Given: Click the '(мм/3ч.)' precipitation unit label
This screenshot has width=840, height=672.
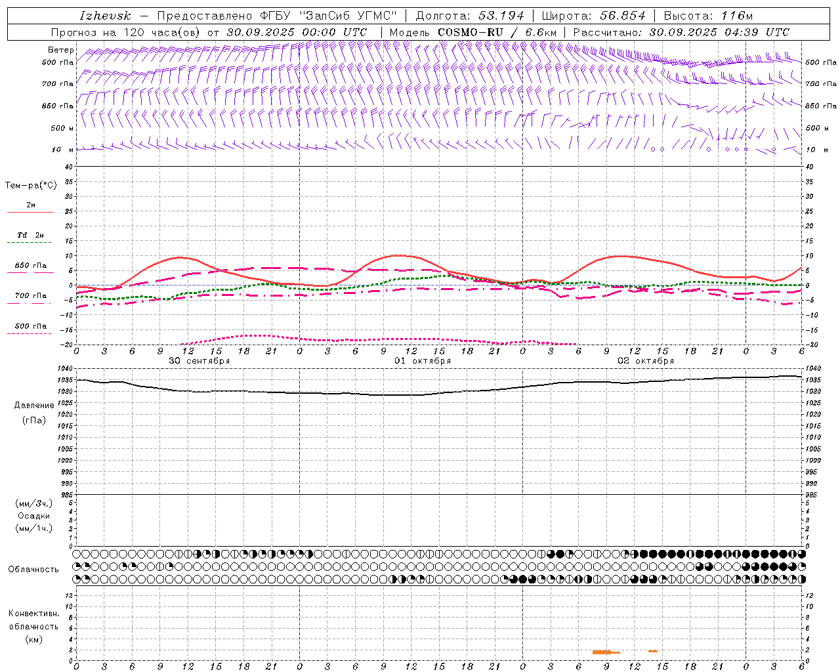Looking at the screenshot, I should click(x=33, y=503).
